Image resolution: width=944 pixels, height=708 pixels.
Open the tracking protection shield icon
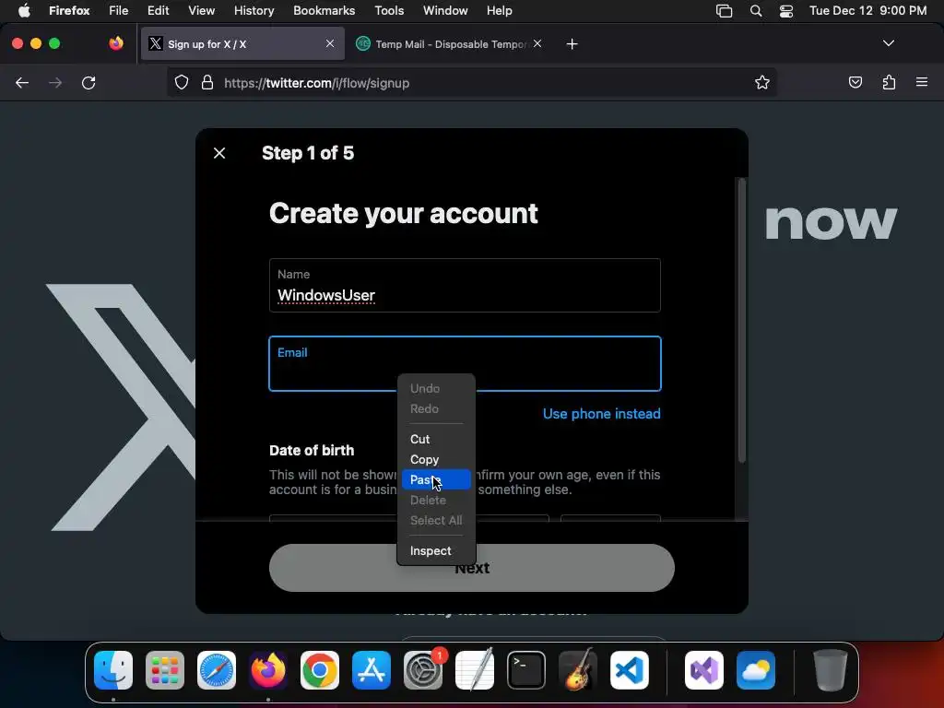tap(182, 82)
